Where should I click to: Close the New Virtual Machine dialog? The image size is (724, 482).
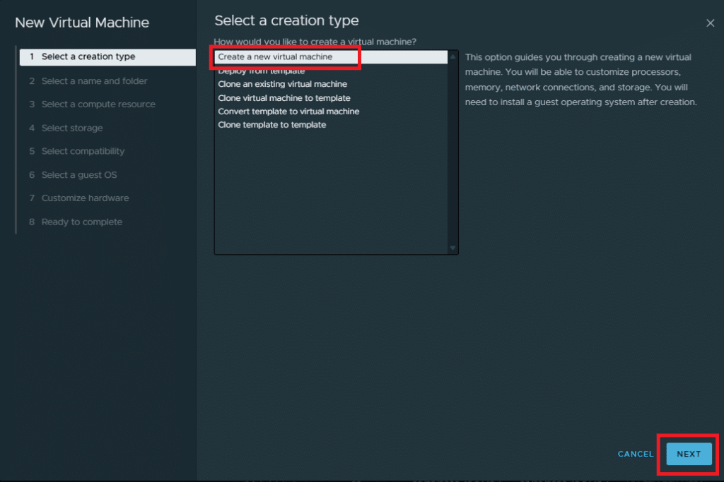pos(710,23)
